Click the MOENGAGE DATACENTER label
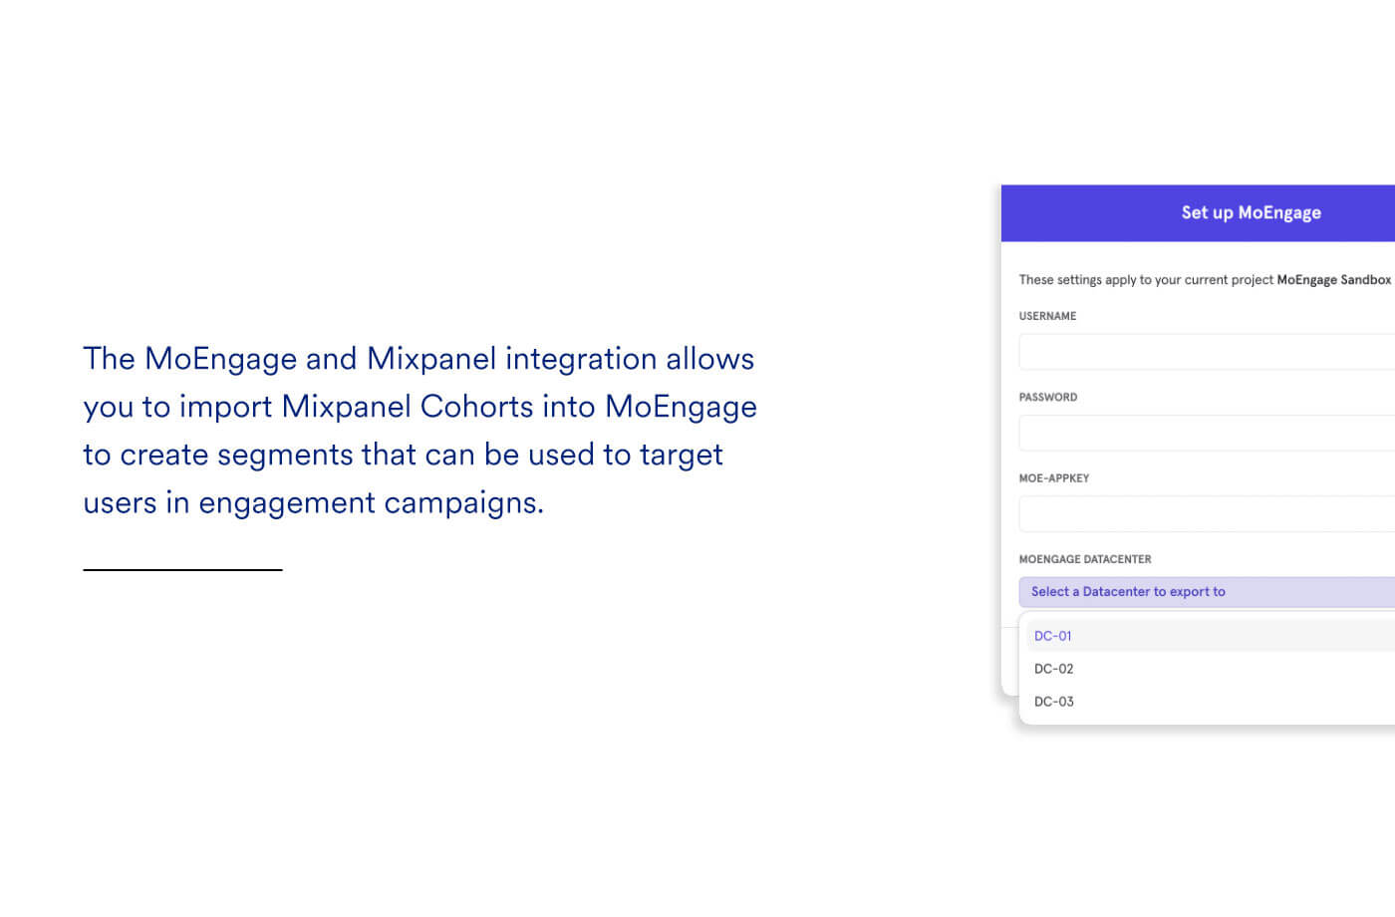Viewport: 1395px width, 917px height. (x=1085, y=559)
